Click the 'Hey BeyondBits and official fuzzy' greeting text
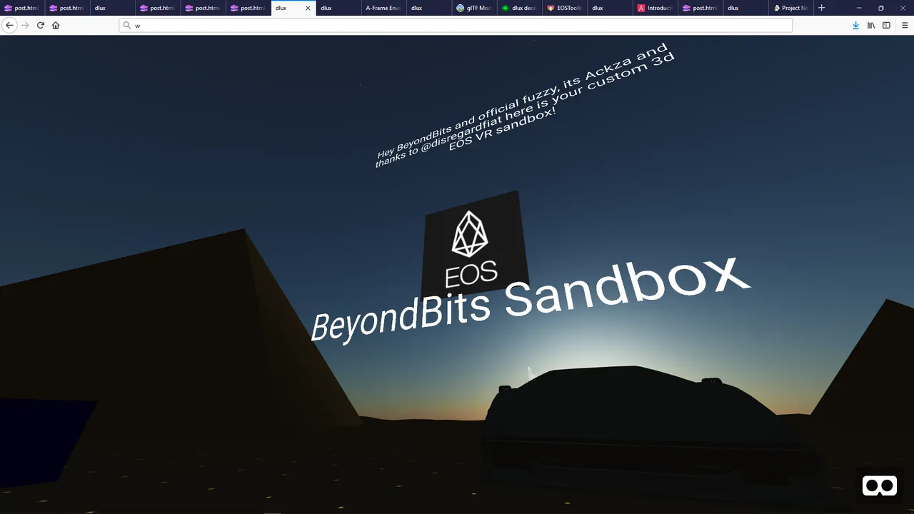The height and width of the screenshot is (514, 914). click(x=525, y=106)
